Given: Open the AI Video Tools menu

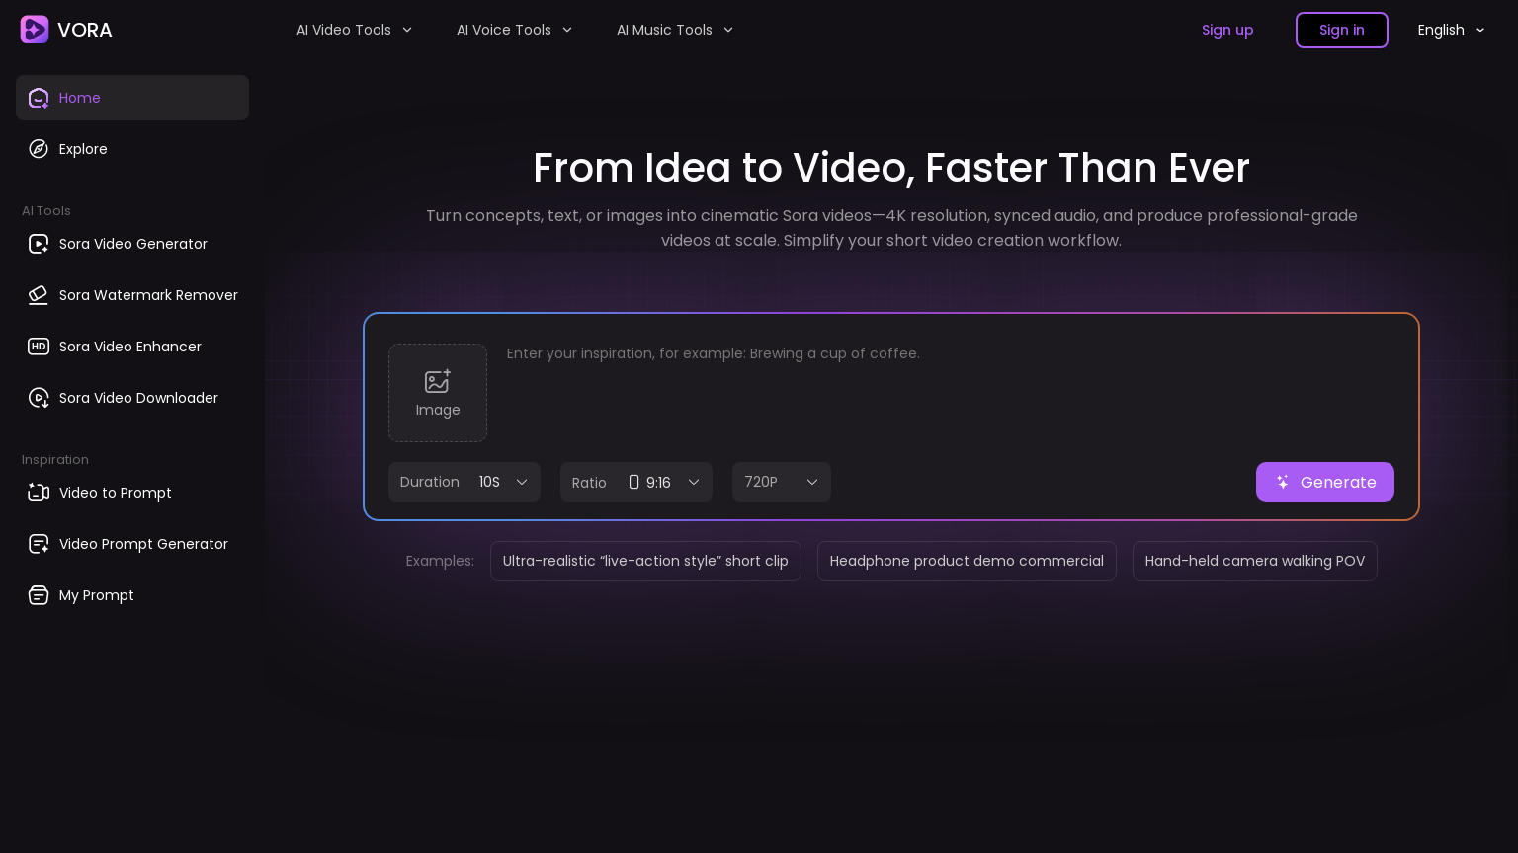Looking at the screenshot, I should click(x=354, y=30).
